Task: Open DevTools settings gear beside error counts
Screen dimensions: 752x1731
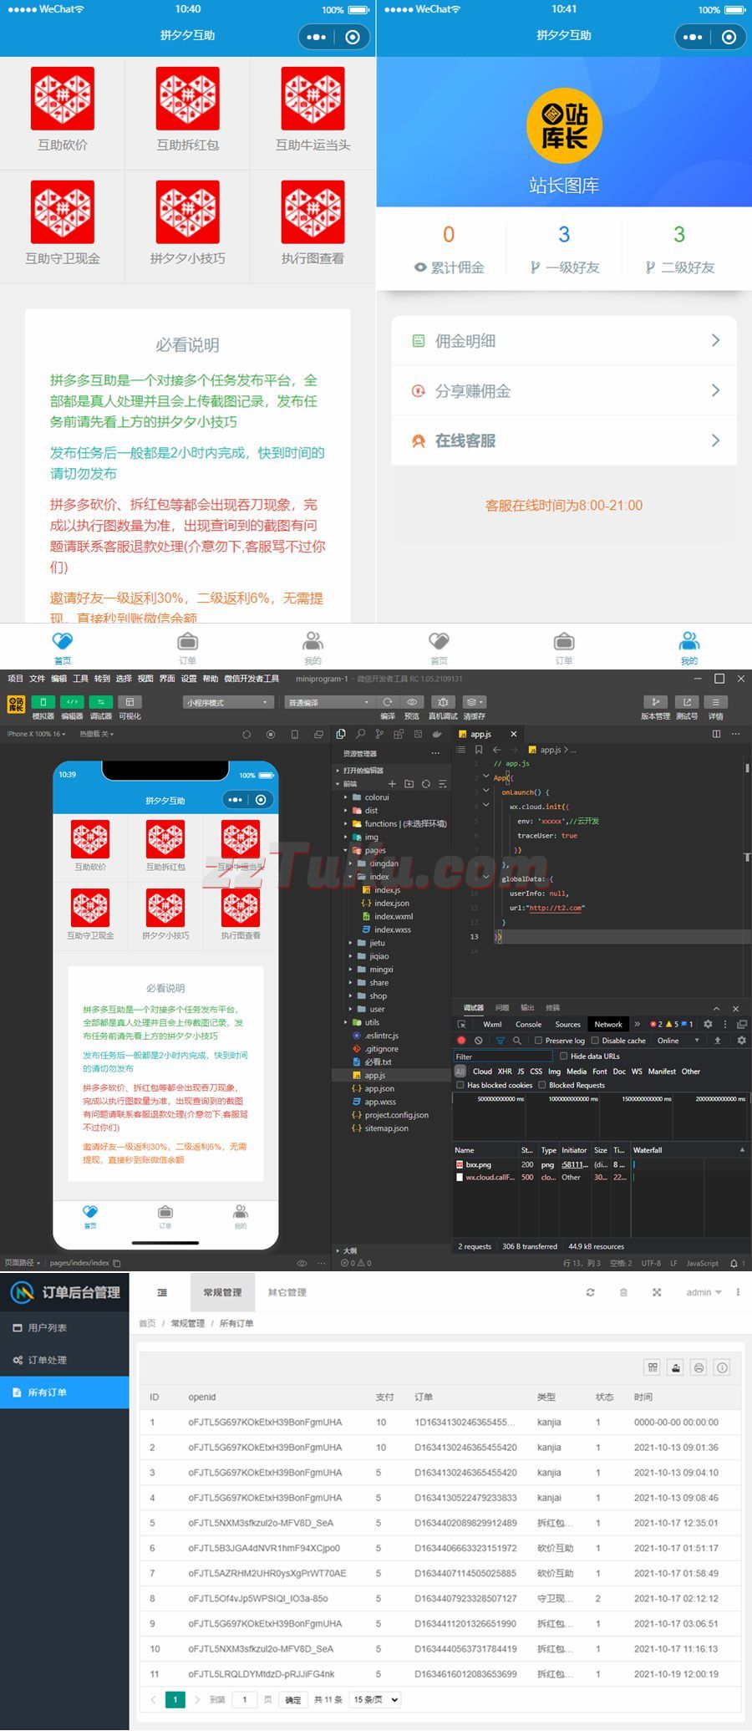Action: pyautogui.click(x=708, y=1024)
